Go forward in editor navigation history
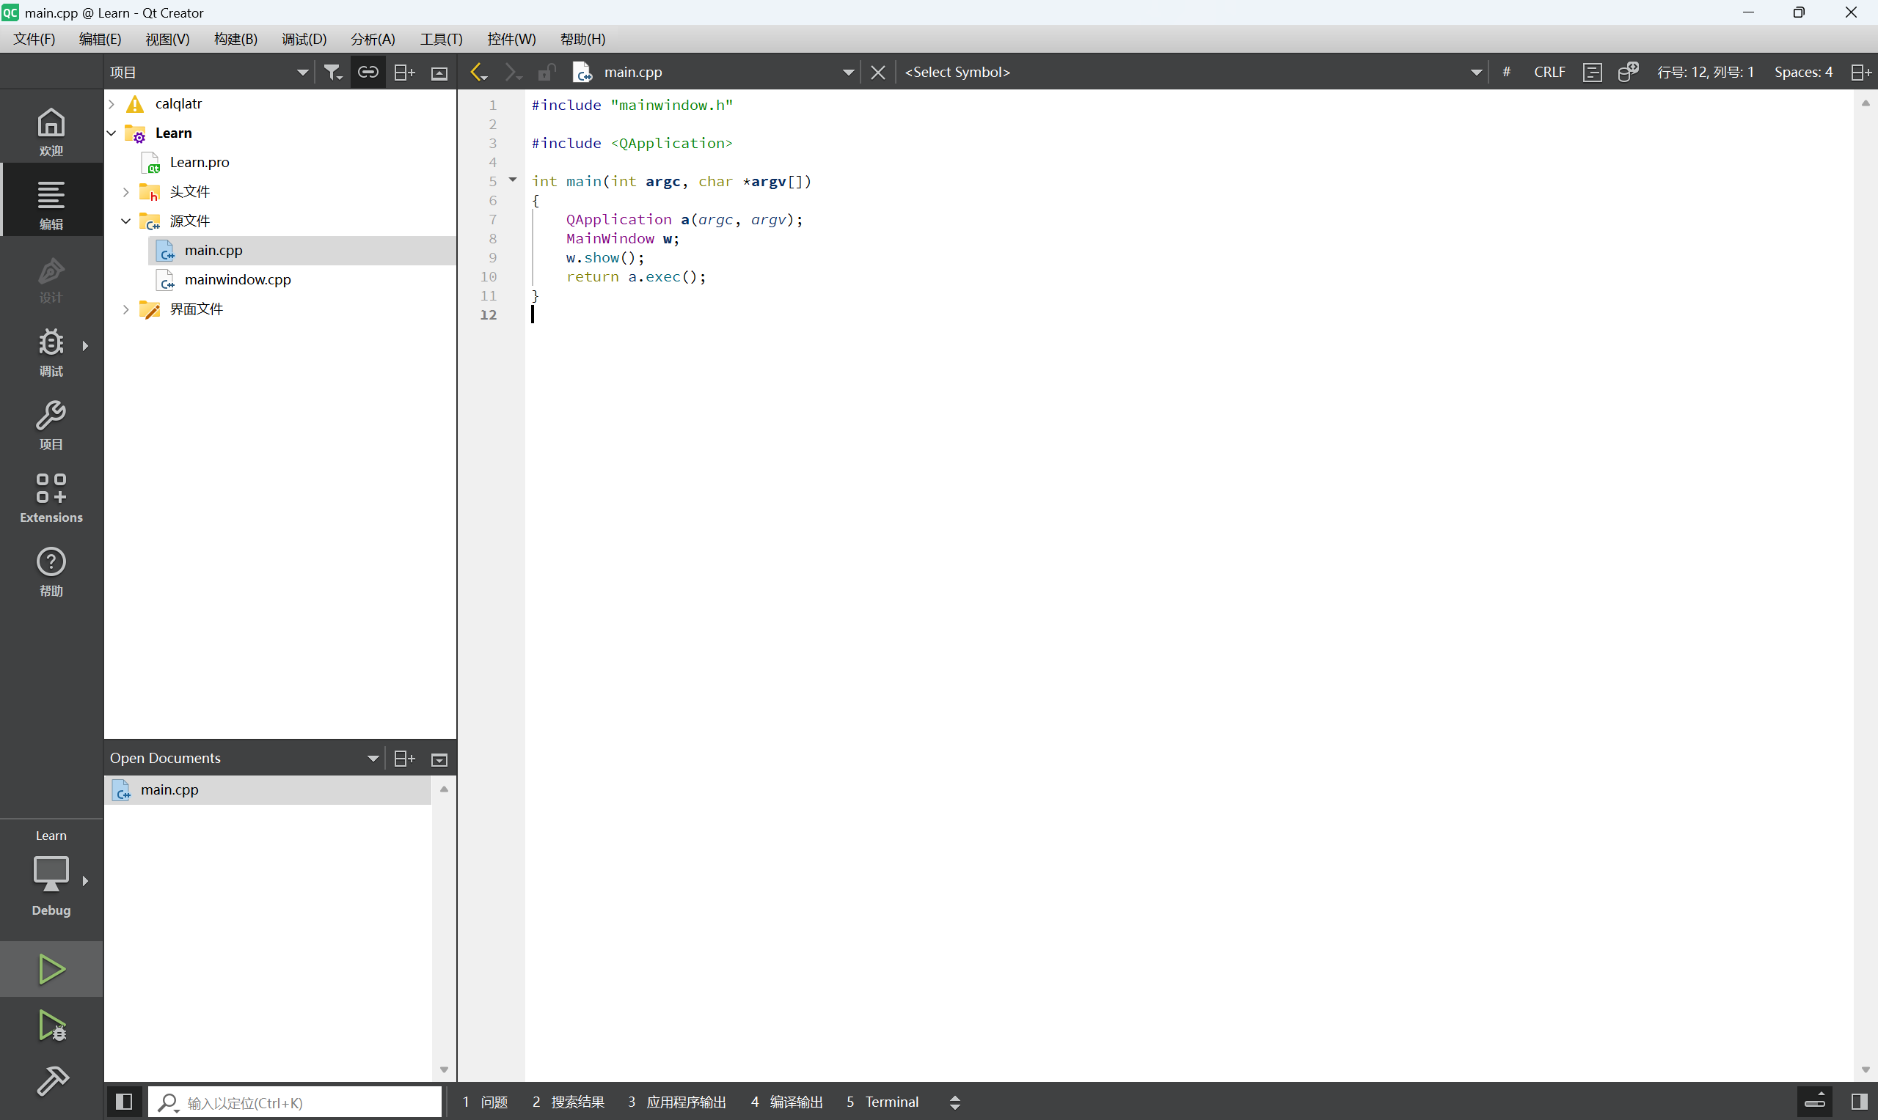 point(513,72)
